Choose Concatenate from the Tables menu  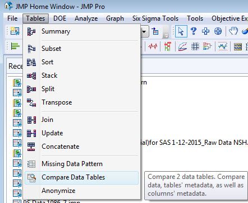pyautogui.click(x=81, y=147)
